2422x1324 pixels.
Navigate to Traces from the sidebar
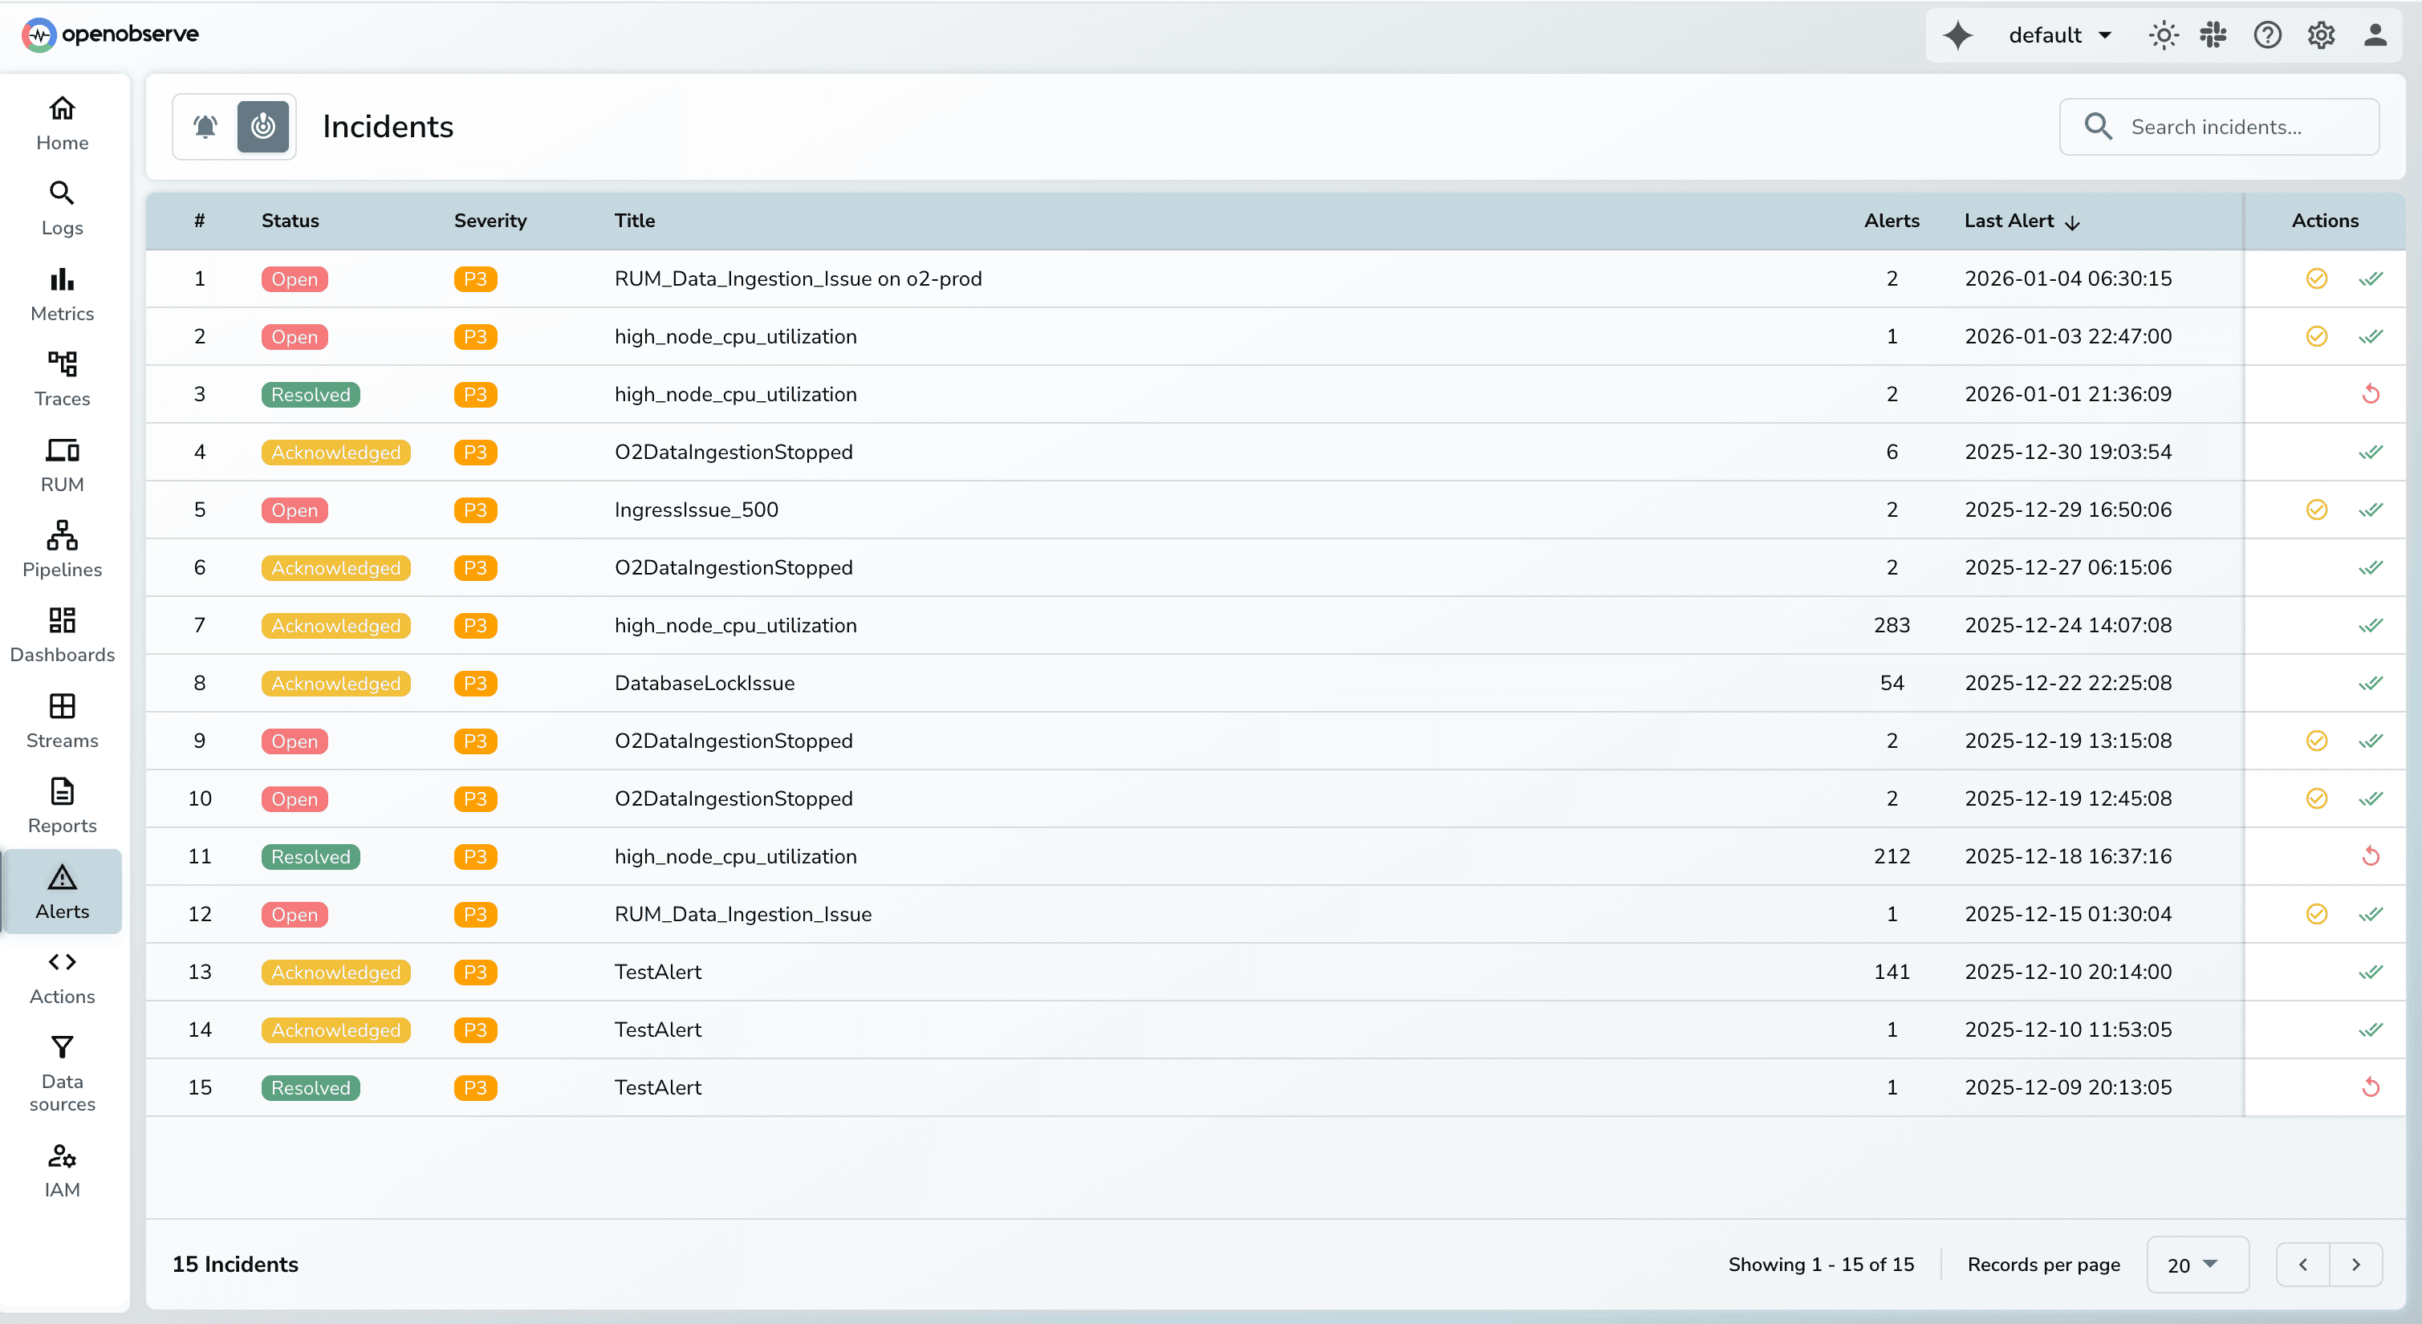coord(61,379)
